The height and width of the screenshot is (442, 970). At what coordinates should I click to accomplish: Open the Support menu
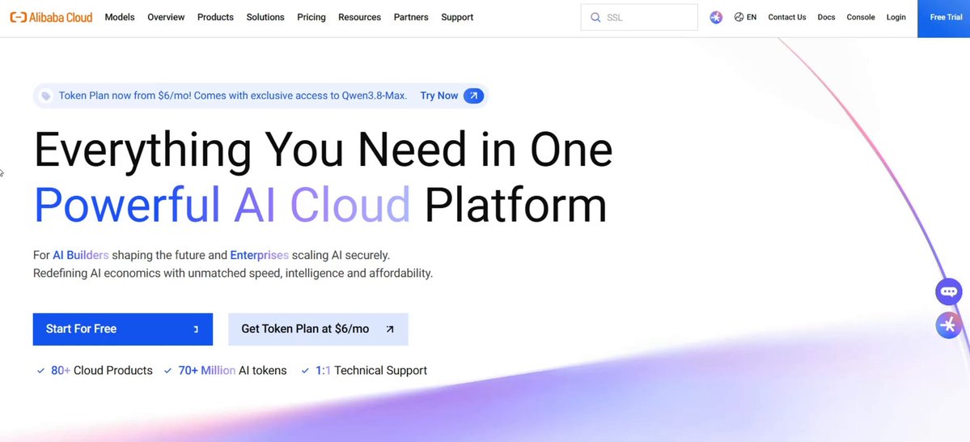457,17
